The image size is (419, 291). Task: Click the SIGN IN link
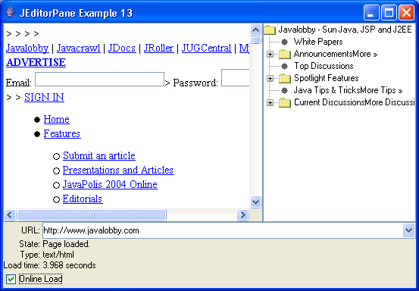pyautogui.click(x=44, y=97)
